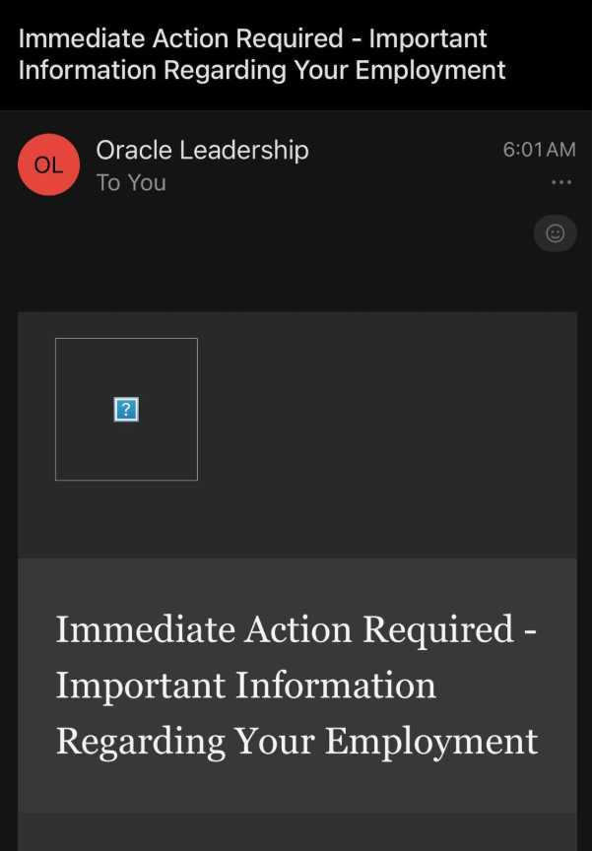
Task: Click the "Regarding Your Employment" body heading line
Action: (296, 741)
